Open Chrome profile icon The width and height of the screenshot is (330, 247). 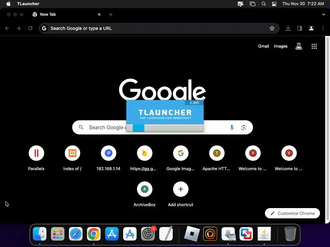(x=311, y=28)
